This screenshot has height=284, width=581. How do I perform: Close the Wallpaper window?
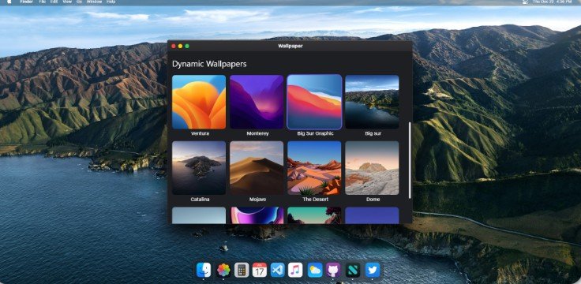click(174, 46)
